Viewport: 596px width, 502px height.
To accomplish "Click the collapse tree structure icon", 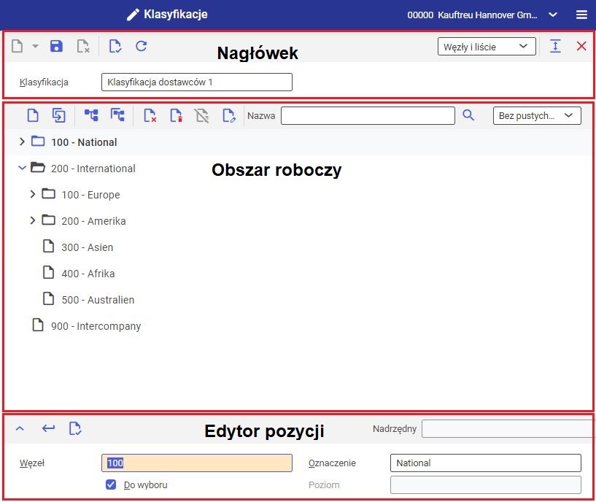I will coord(117,115).
